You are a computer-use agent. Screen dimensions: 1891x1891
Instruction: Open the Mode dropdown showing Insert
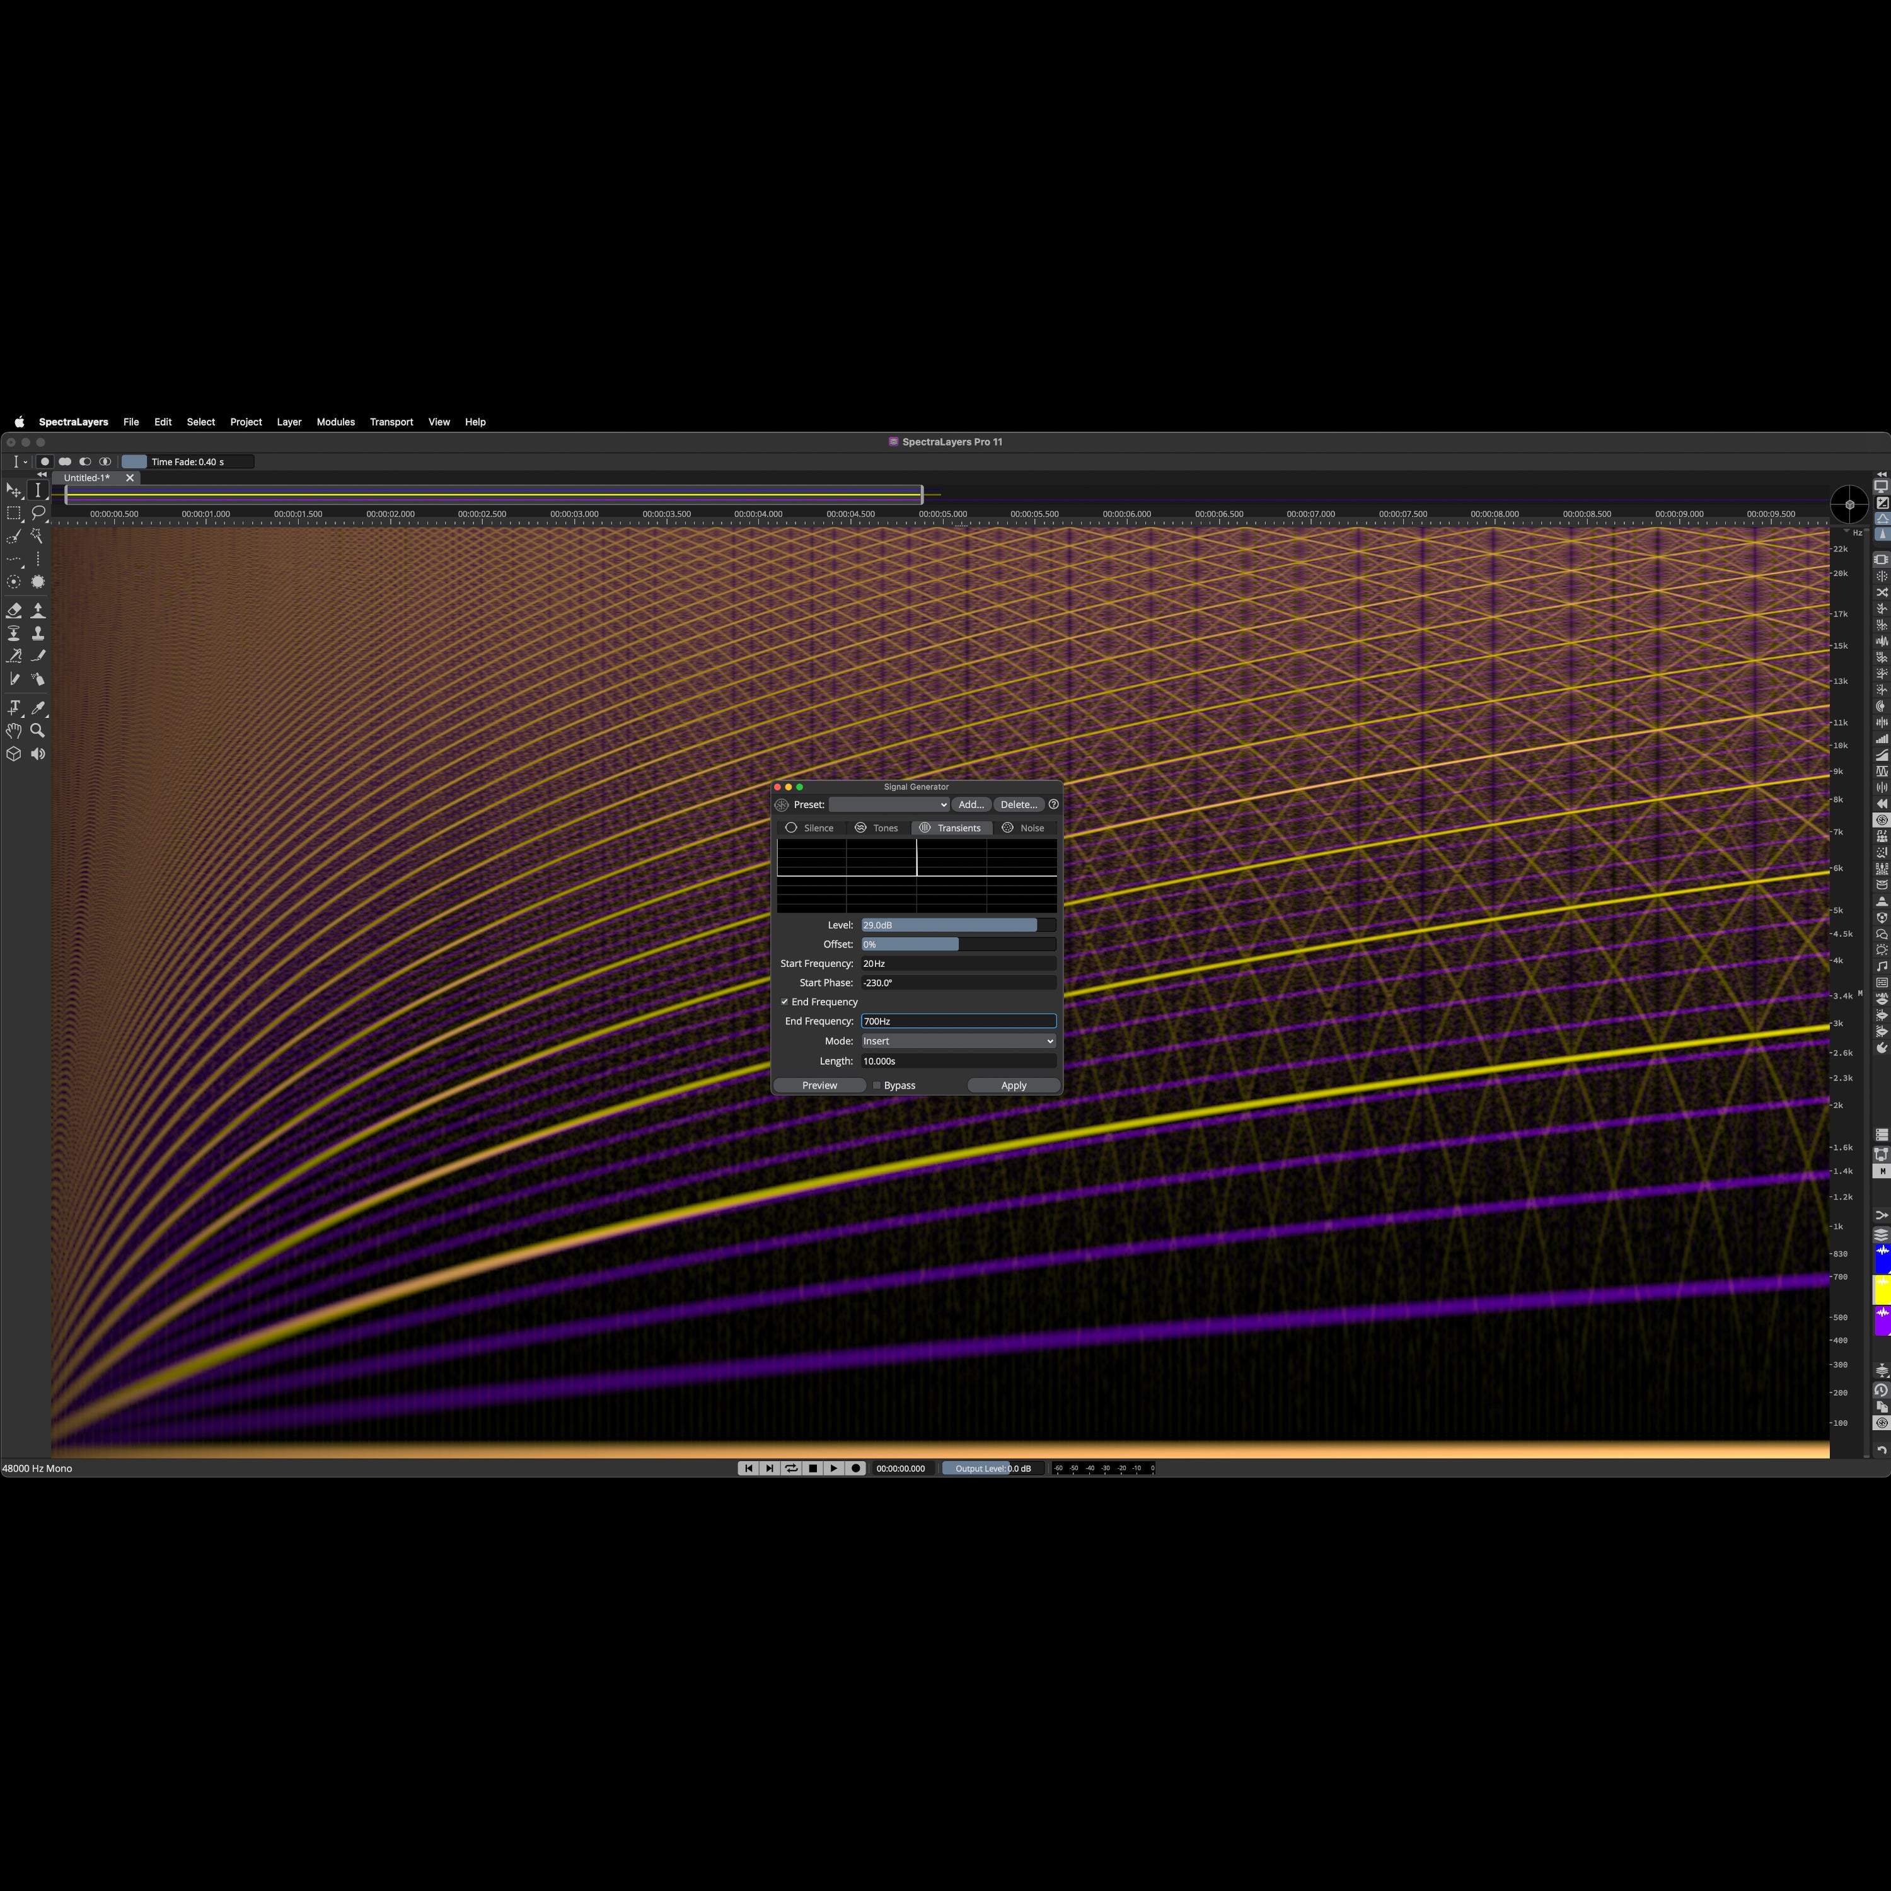coord(958,1041)
